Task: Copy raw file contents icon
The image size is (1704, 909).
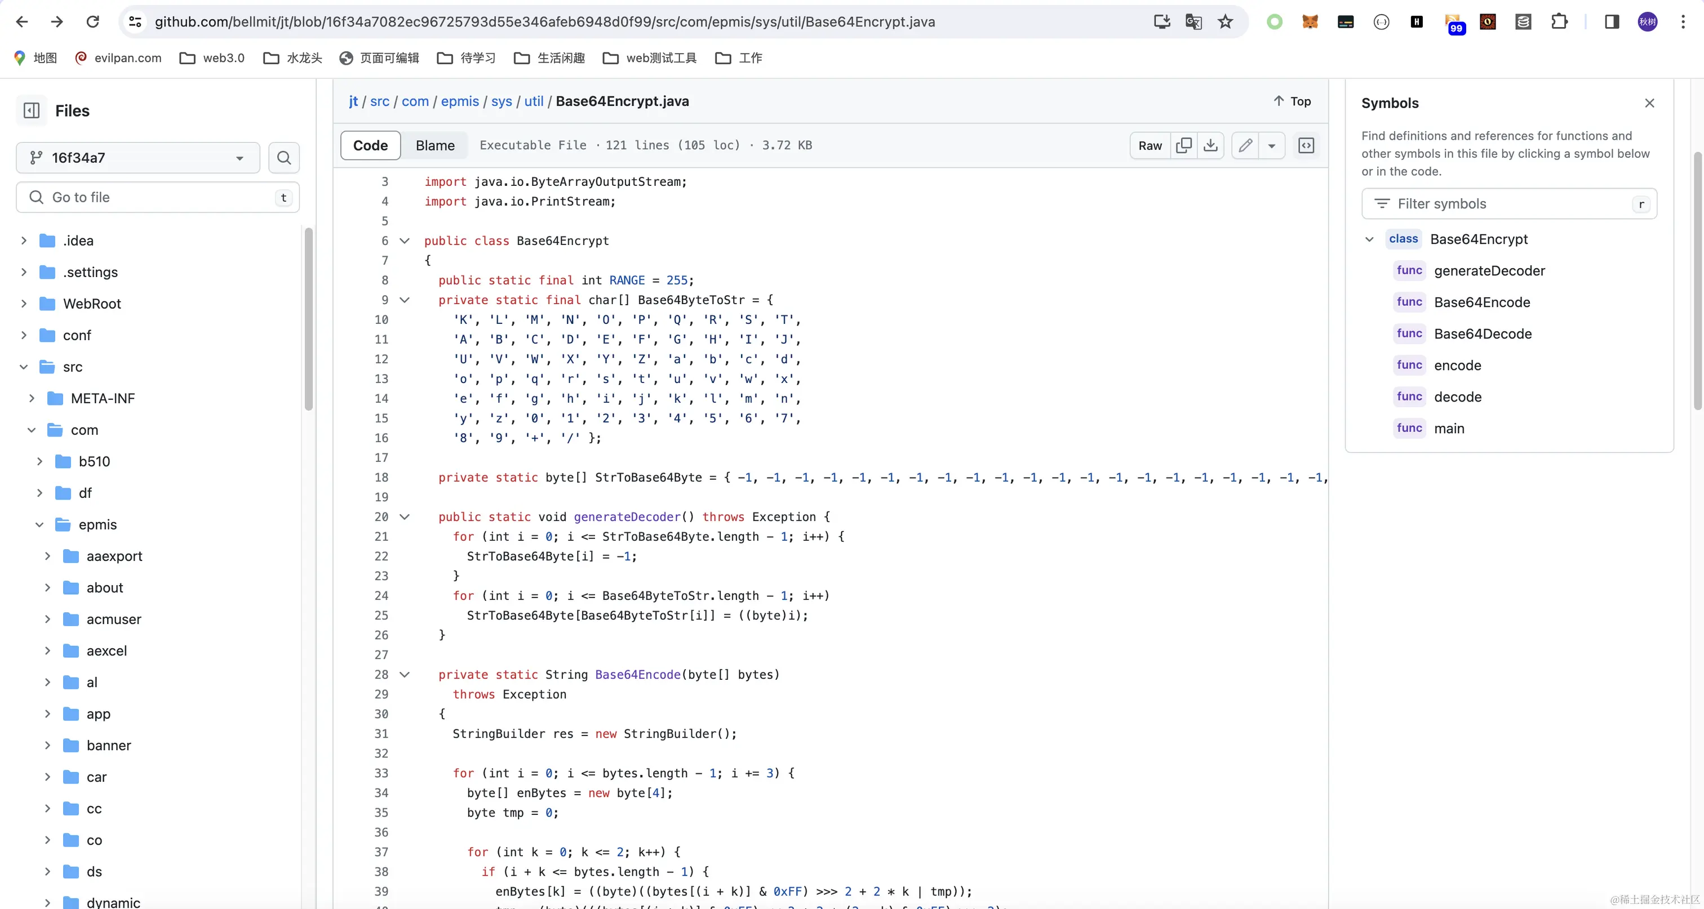Action: (x=1184, y=145)
